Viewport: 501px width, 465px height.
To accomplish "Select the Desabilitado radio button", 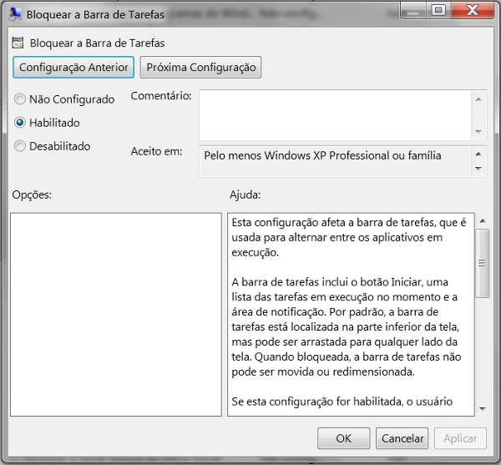I will click(x=20, y=146).
